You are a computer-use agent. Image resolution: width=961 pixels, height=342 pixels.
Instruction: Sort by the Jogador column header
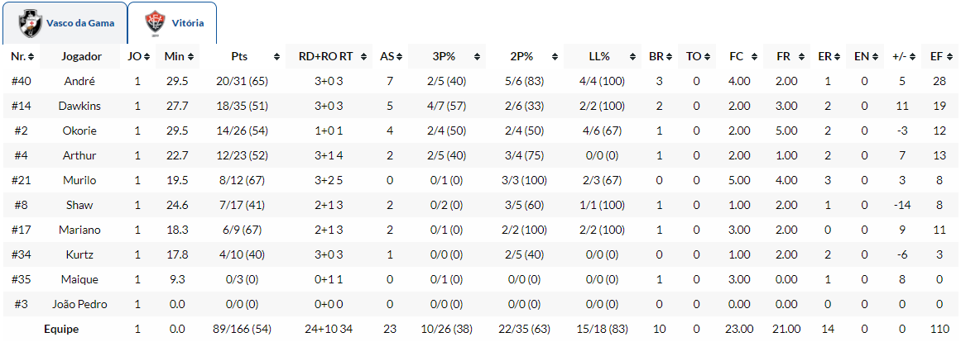(81, 57)
